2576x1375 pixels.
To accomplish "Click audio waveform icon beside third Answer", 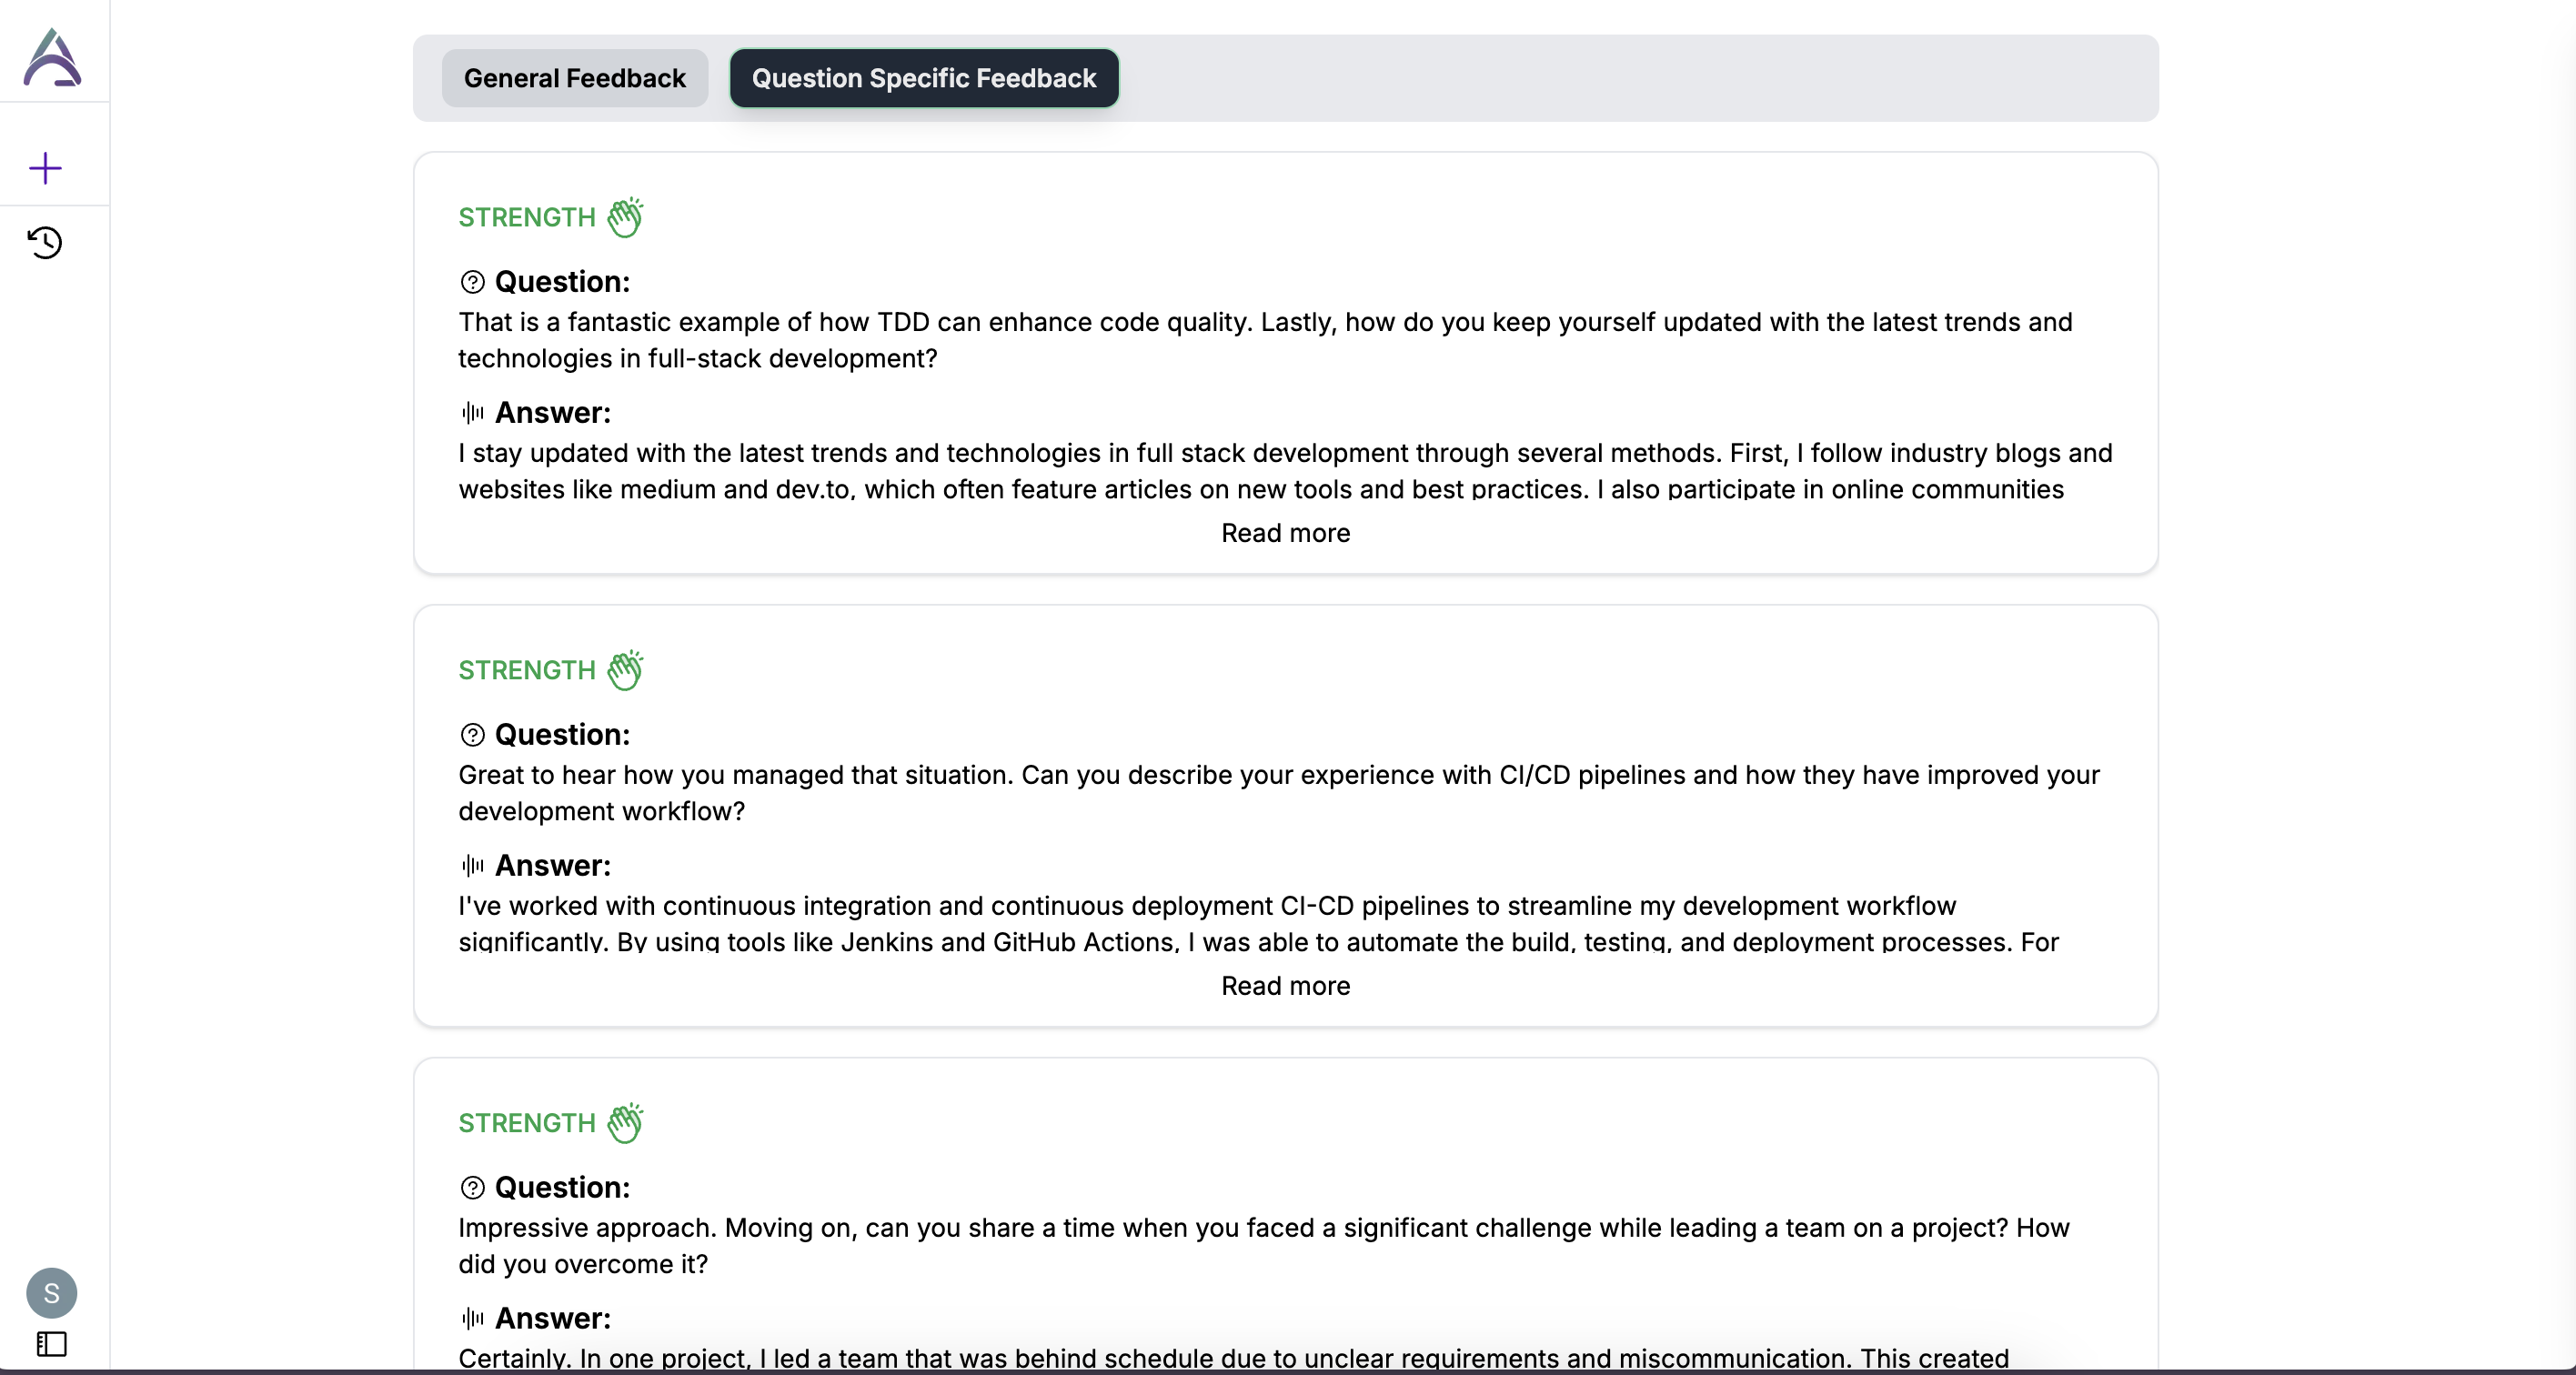I will (472, 1318).
